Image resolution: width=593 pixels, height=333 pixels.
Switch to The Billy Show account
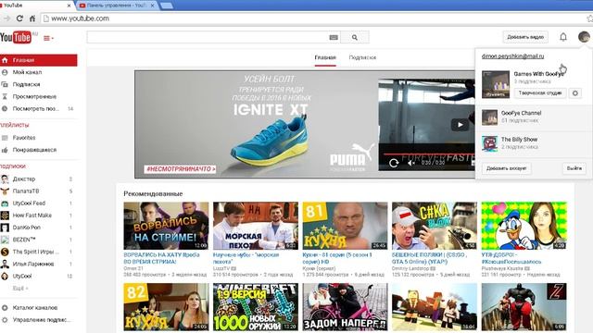[534, 143]
